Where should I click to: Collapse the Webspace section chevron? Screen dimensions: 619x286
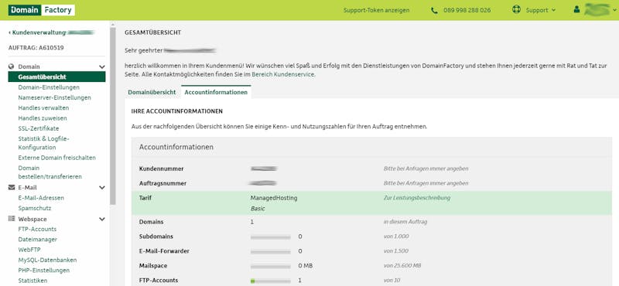102,220
